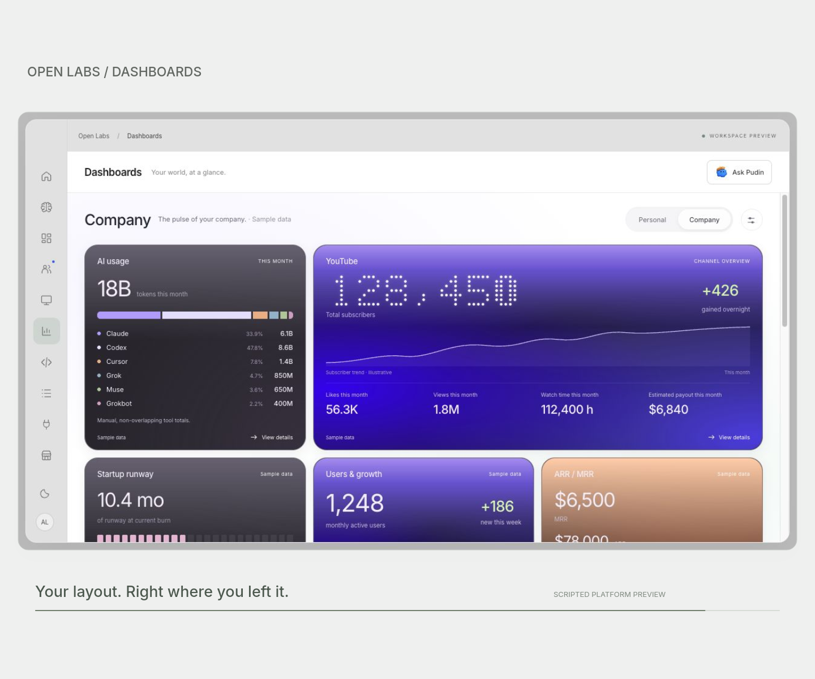The width and height of the screenshot is (815, 679).
Task: Switch to the Company view
Action: [x=704, y=220]
